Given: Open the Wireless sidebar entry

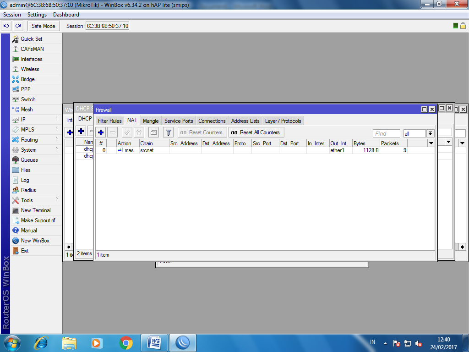Looking at the screenshot, I should (x=36, y=69).
